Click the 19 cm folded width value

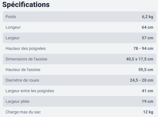(147, 102)
